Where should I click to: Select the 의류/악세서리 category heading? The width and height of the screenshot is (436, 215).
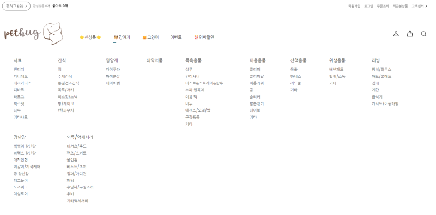coord(80,137)
